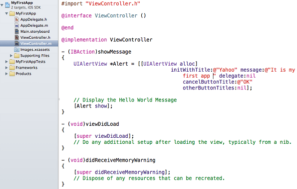297x189 pixels.
Task: Click the ViewController.h header icon
Action: [17, 38]
